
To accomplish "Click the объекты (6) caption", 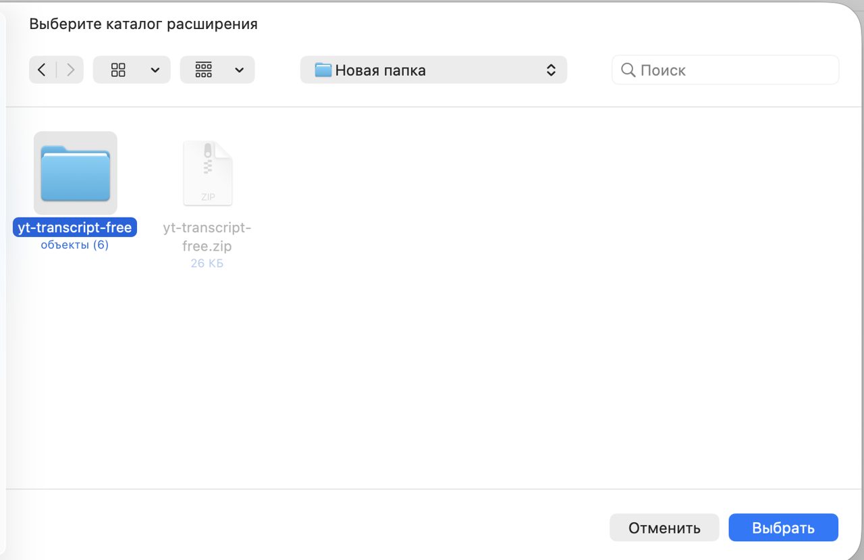I will (75, 245).
